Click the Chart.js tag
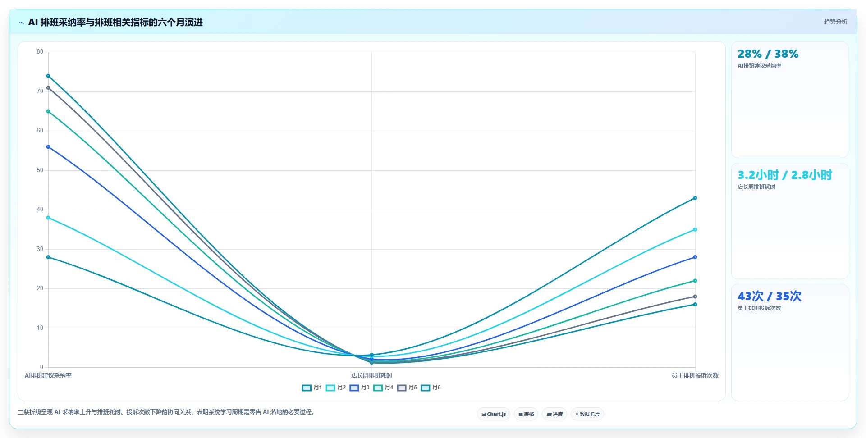The height and width of the screenshot is (438, 866). coord(494,414)
